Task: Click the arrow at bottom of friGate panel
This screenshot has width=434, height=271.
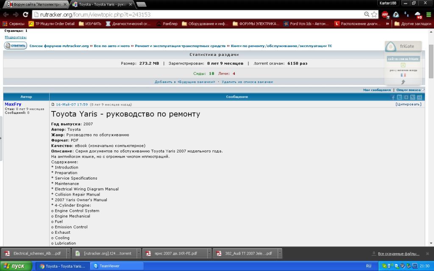Action: pyautogui.click(x=403, y=82)
